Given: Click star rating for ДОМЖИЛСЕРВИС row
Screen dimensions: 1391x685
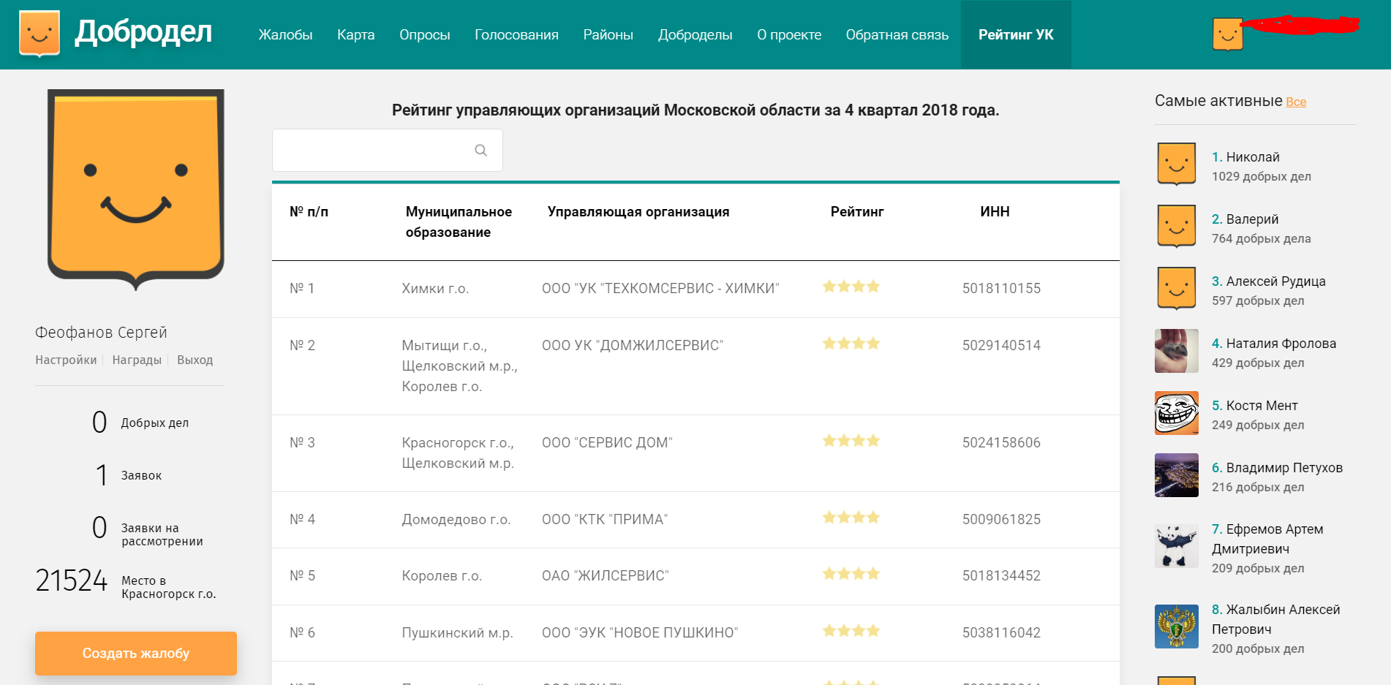Looking at the screenshot, I should pos(851,344).
